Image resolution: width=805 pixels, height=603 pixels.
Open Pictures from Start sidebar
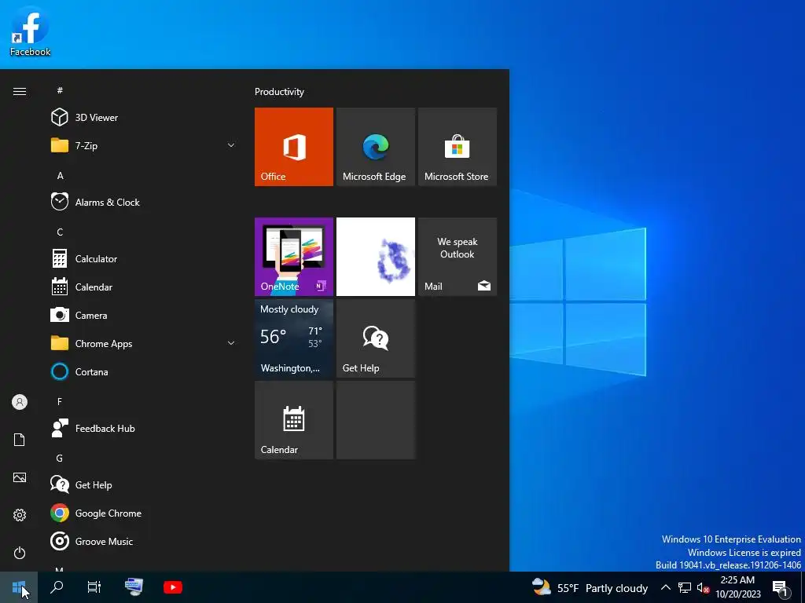[20, 477]
